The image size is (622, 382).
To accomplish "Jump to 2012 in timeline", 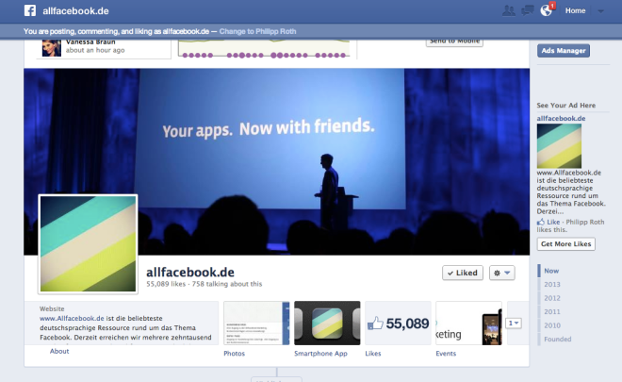I will (551, 298).
